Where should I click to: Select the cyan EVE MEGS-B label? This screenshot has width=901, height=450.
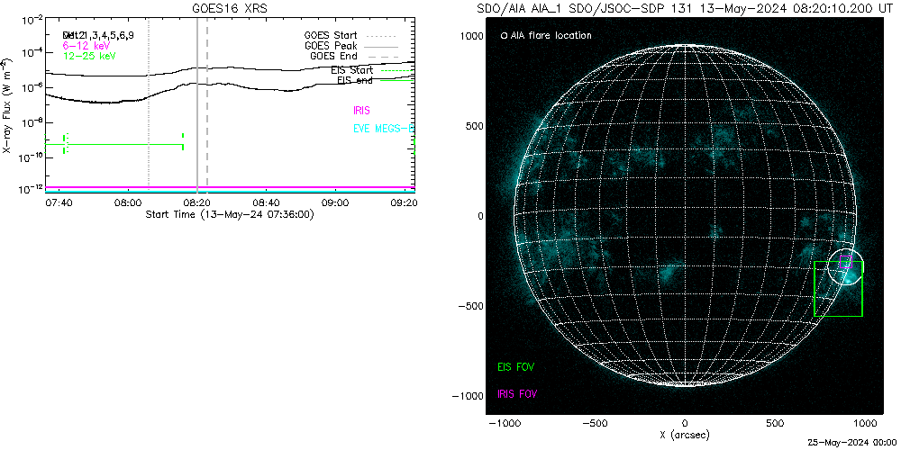(383, 129)
